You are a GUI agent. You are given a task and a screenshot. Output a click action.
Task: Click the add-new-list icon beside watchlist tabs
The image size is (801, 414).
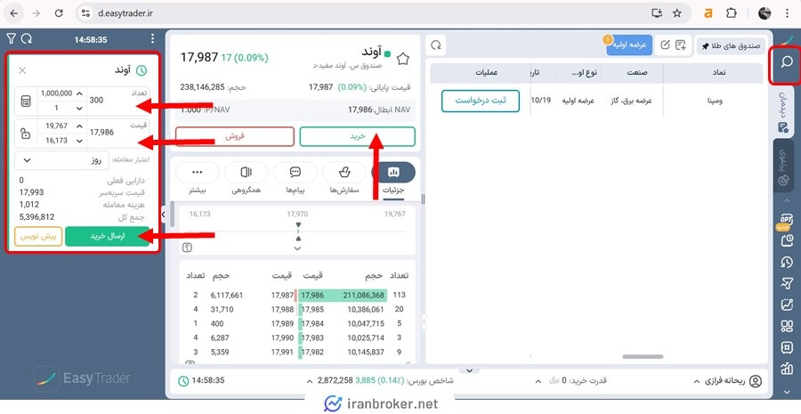pyautogui.click(x=681, y=45)
